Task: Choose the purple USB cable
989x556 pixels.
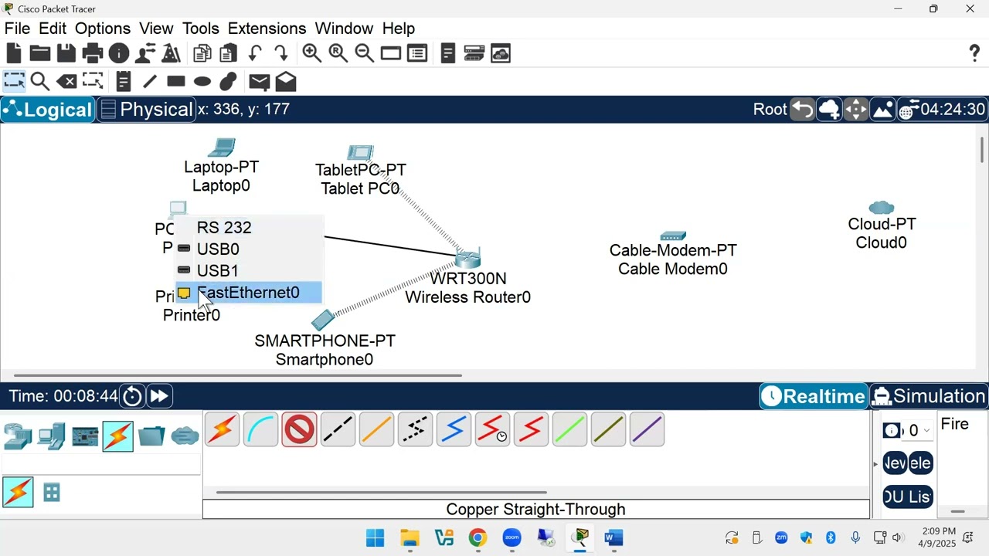Action: (x=647, y=430)
